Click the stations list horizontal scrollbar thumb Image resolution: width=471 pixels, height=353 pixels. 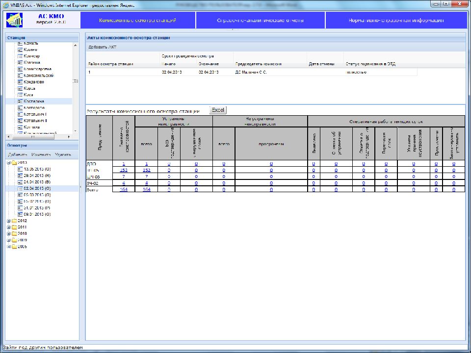33,137
